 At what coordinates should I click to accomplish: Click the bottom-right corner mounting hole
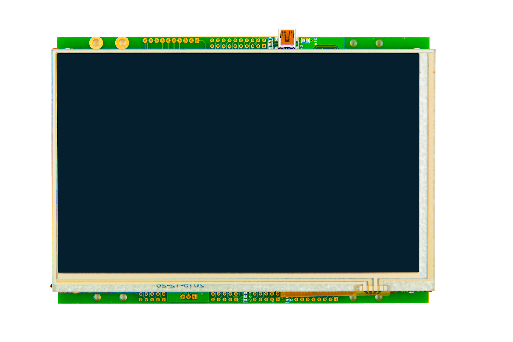pos(379,297)
